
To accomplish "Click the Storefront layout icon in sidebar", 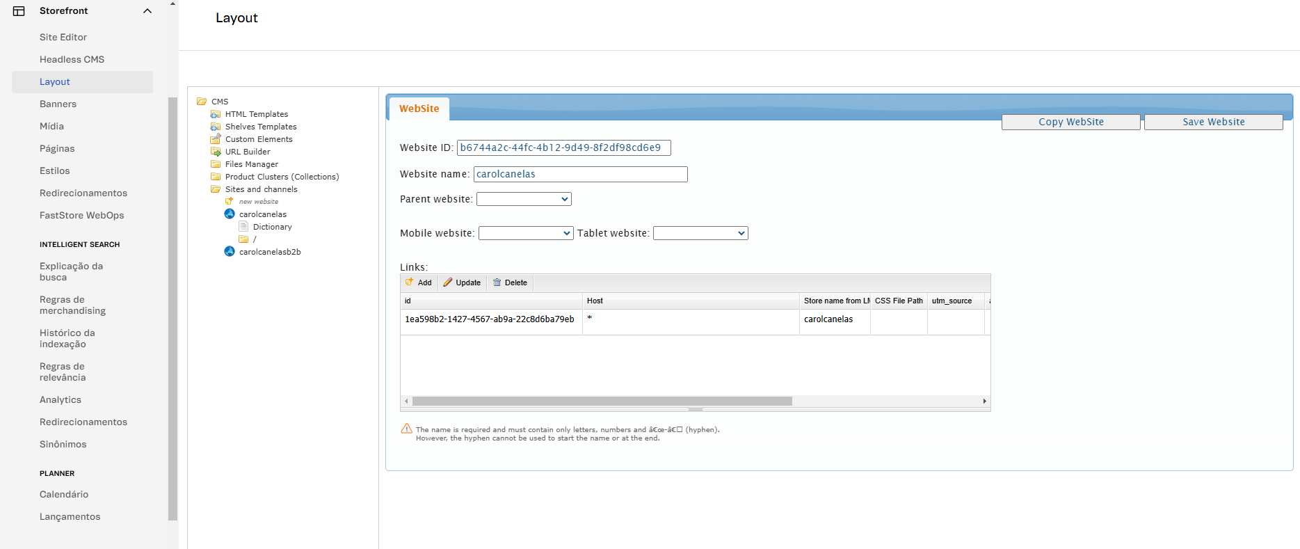I will pyautogui.click(x=19, y=11).
